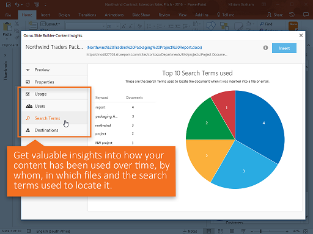Open the Slide Show ribbon tab
The image size is (313, 234).
(141, 15)
